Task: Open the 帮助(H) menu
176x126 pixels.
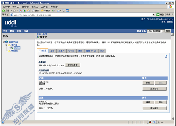Action: [x=54, y=7]
